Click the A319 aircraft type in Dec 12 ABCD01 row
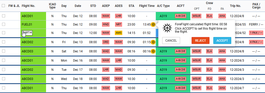Viewport: 265px width, 93px height. tap(163, 16)
